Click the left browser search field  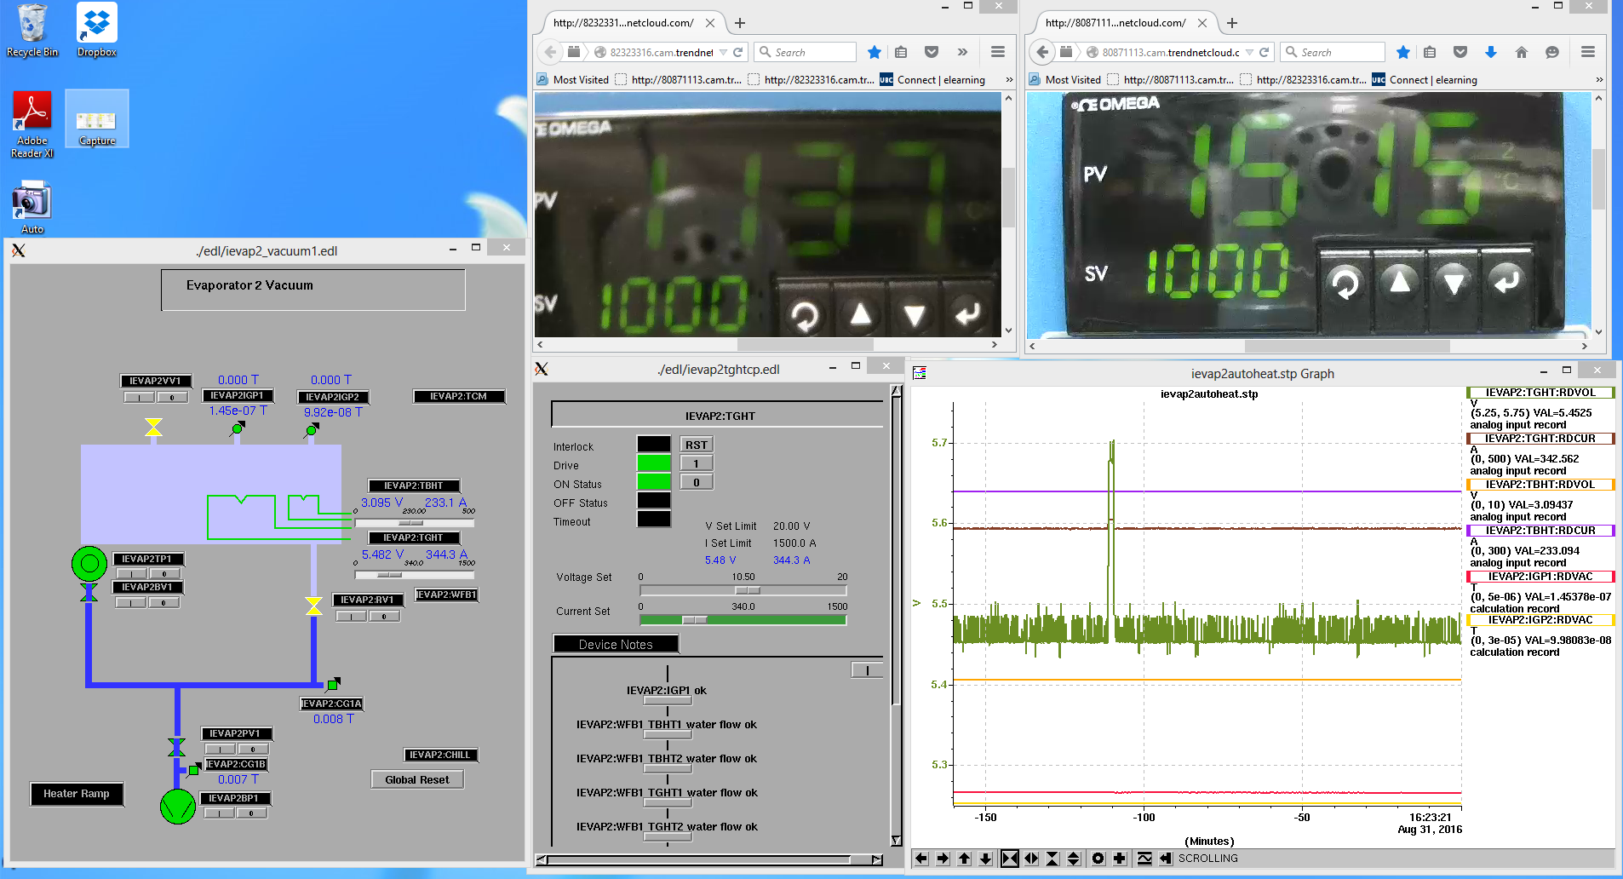(806, 52)
